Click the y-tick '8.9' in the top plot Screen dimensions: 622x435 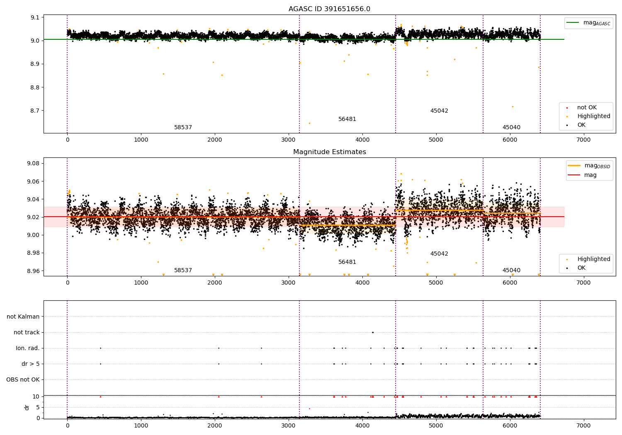[x=35, y=64]
